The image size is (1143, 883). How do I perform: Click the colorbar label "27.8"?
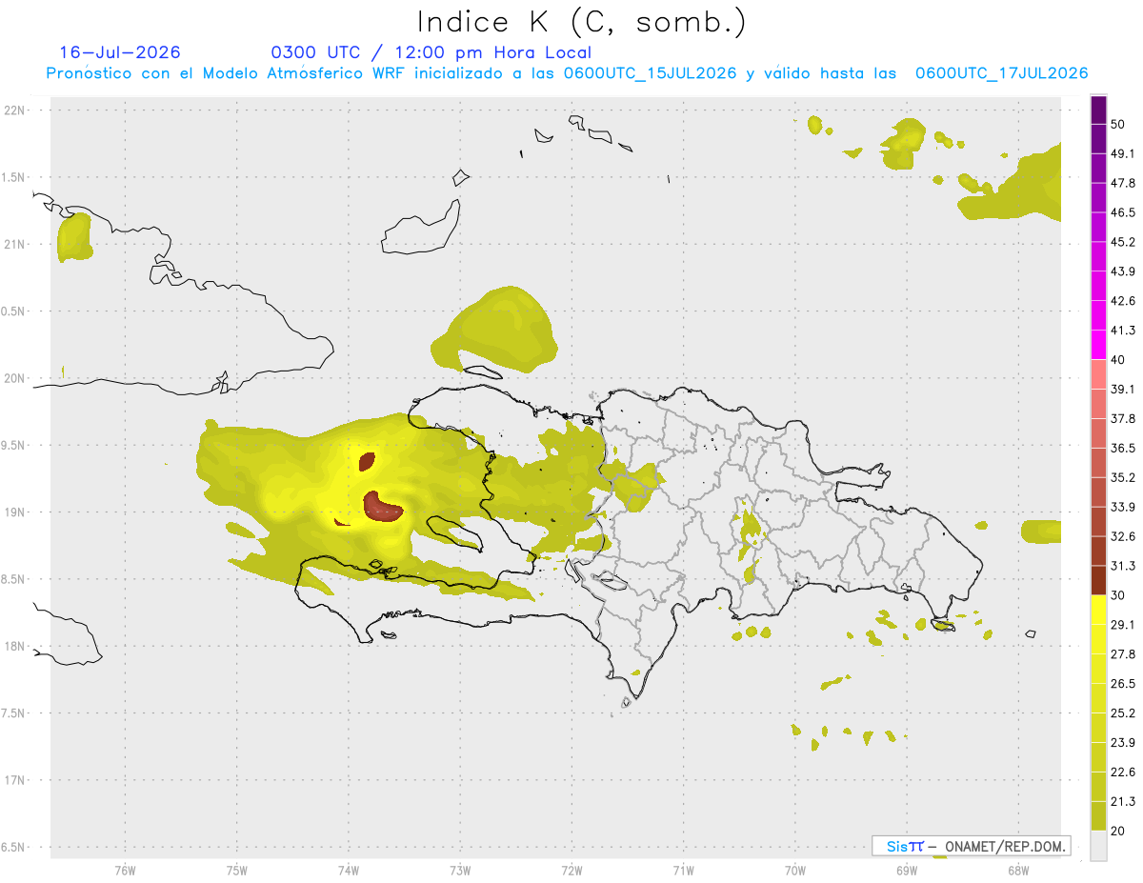tap(1123, 653)
